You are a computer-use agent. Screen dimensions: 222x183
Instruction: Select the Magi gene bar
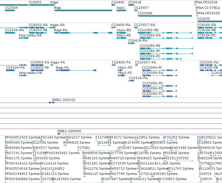click(x=83, y=10)
